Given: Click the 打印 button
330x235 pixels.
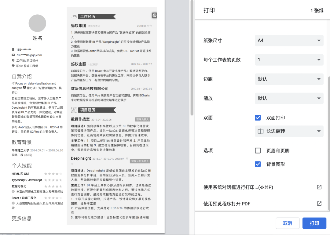Looking at the screenshot, I should pos(314,223).
